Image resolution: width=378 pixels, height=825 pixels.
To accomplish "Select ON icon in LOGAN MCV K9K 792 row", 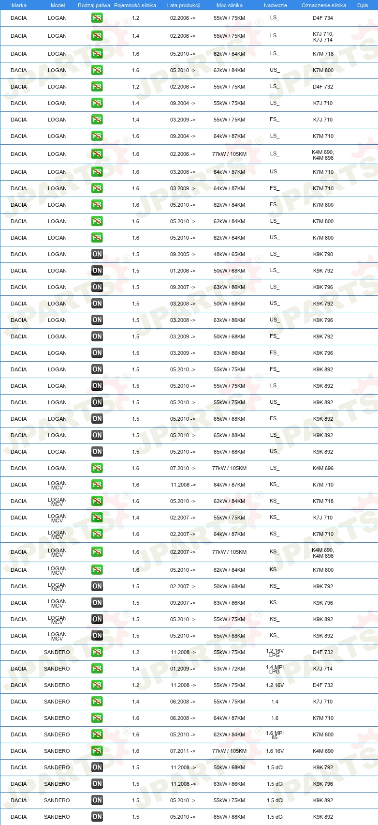I will tap(97, 586).
